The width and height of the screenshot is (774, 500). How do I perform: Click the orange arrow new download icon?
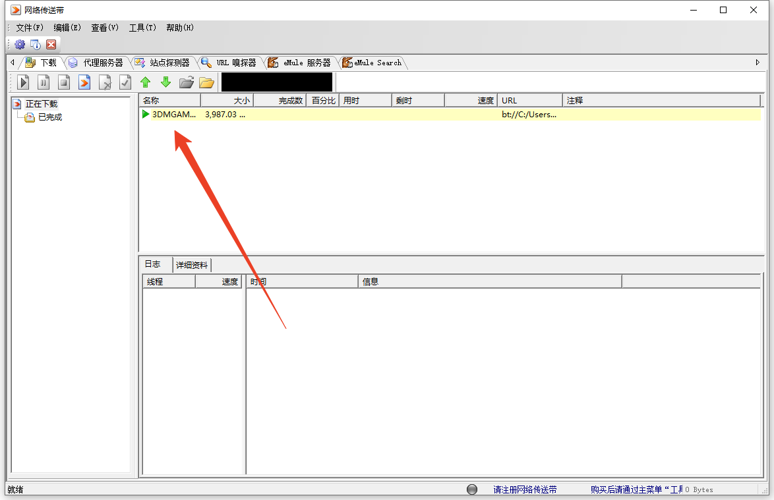click(x=84, y=82)
